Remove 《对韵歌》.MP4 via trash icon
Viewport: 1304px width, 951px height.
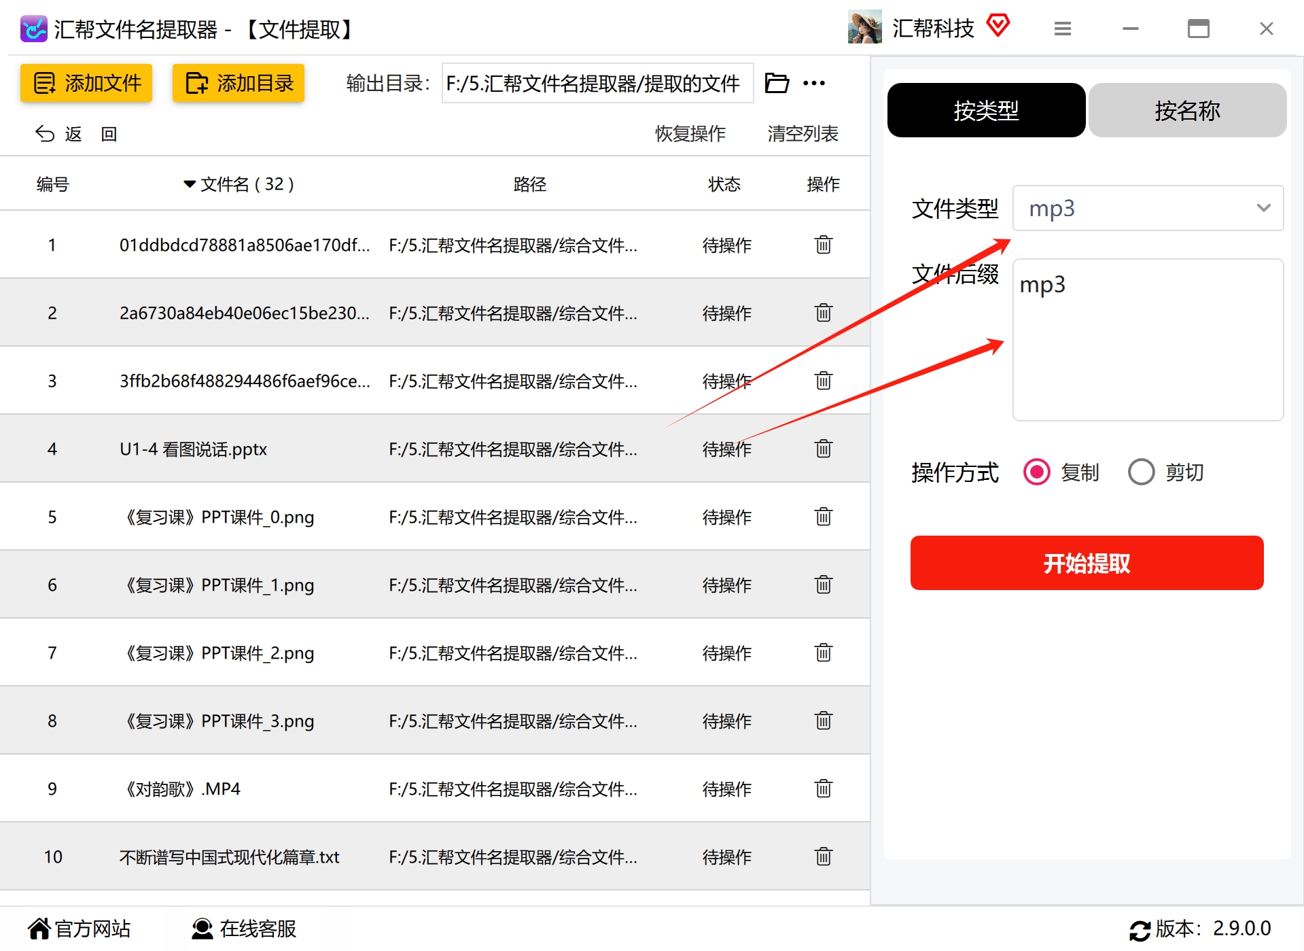[823, 789]
